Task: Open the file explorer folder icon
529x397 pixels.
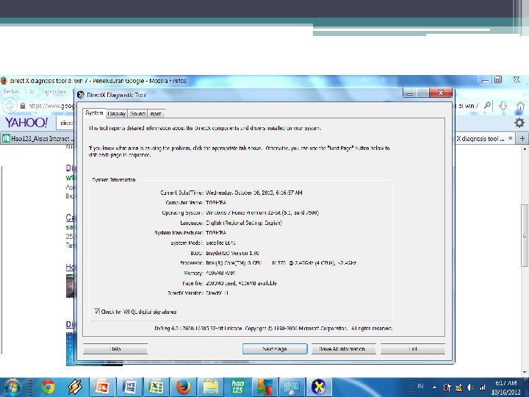Action: pyautogui.click(x=211, y=387)
